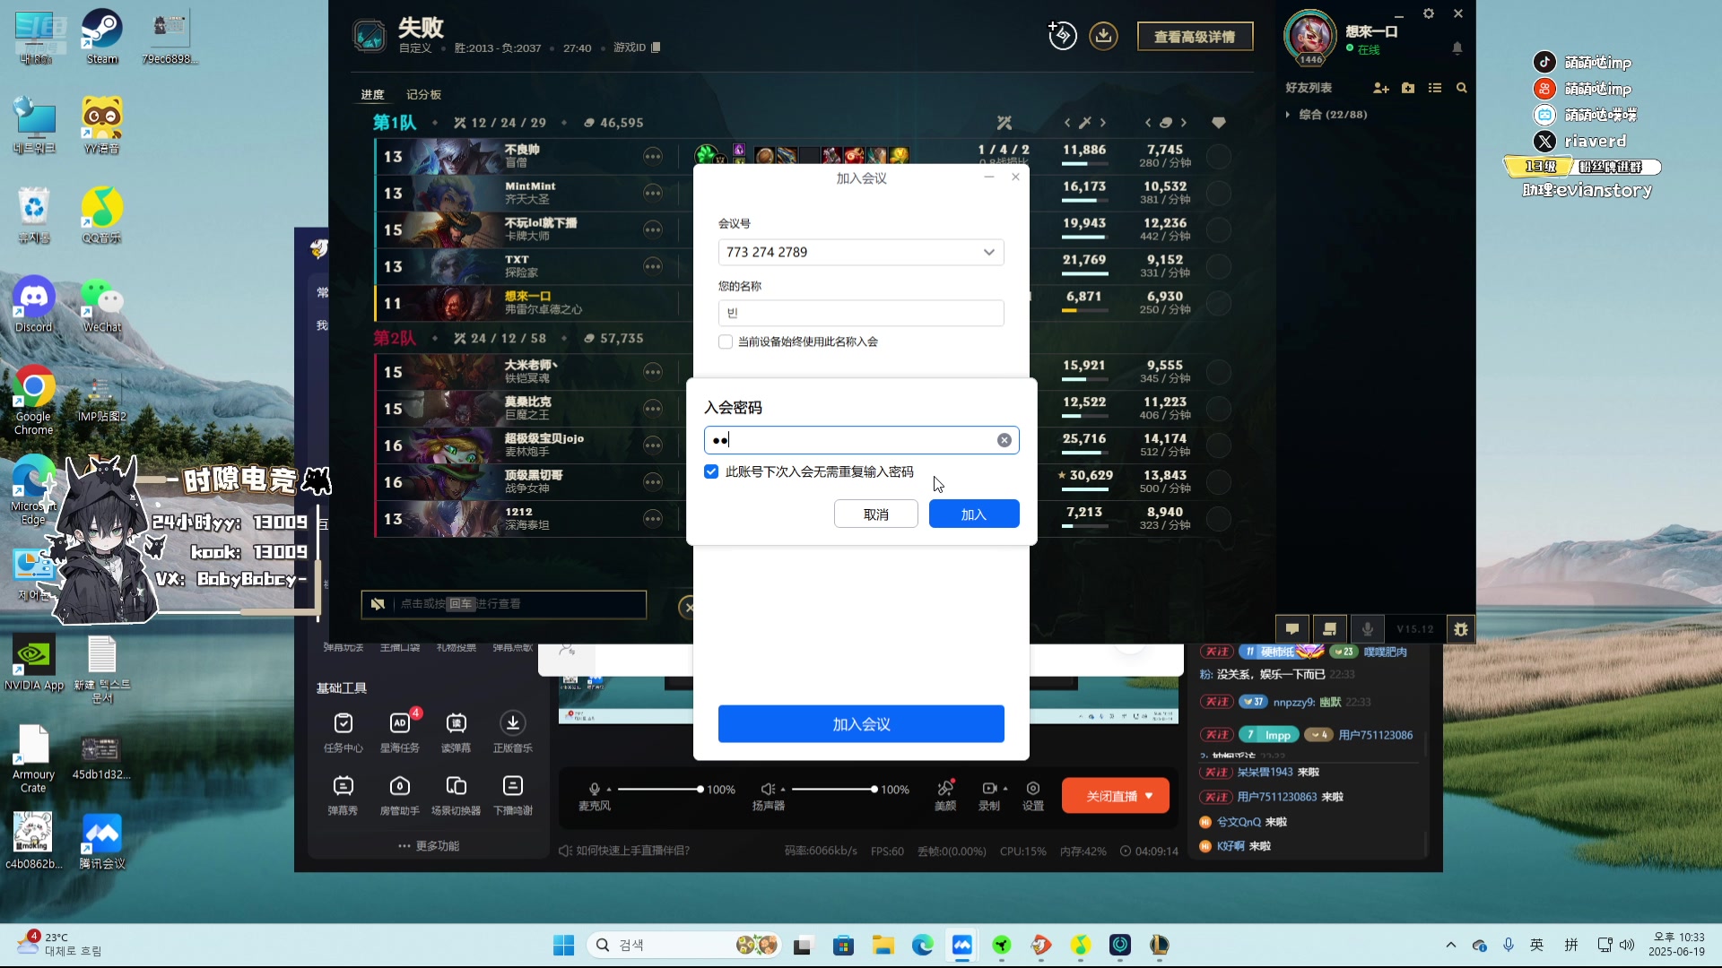Check 当前设备始终使用此名称入会
The height and width of the screenshot is (968, 1722).
pos(726,341)
